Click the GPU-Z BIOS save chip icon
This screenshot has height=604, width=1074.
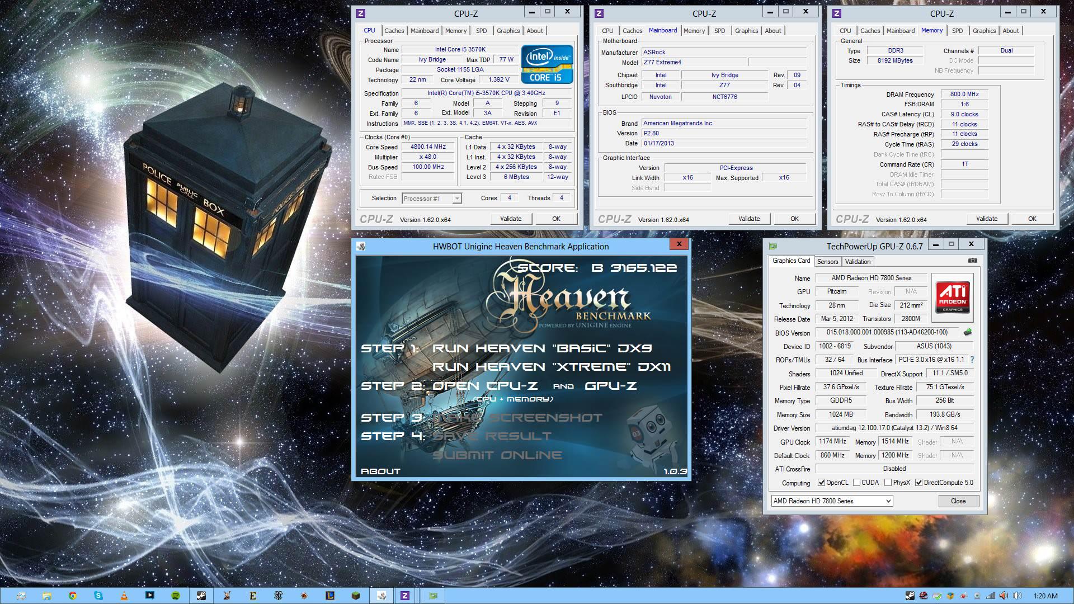[x=968, y=332]
